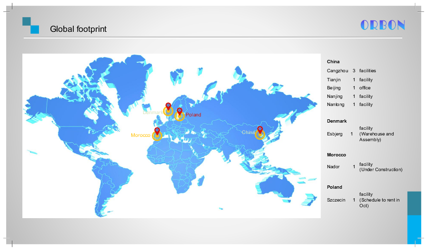Click the bright blue rectangle at bottom right

(x=414, y=229)
